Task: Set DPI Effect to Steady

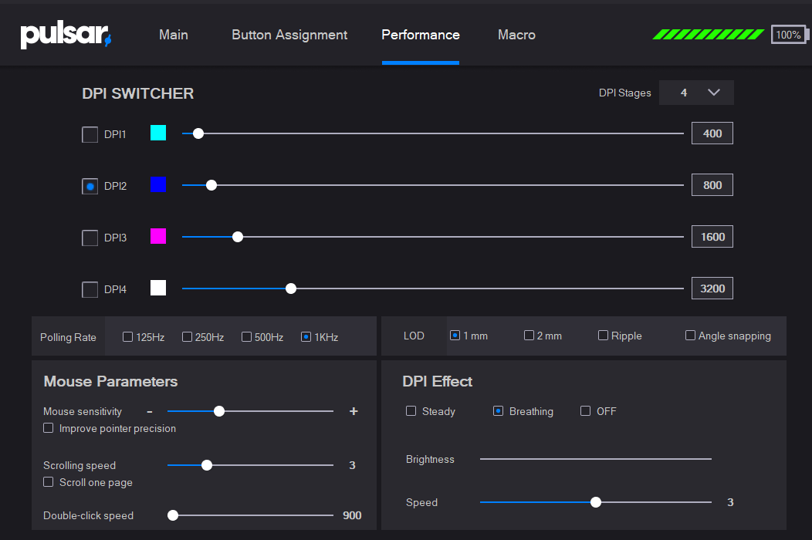Action: 411,411
